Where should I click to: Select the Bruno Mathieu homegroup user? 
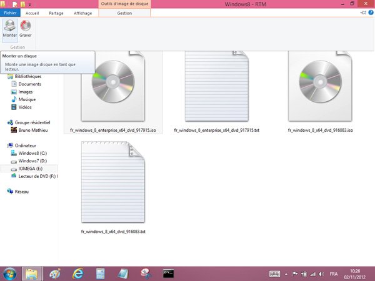pyautogui.click(x=33, y=131)
